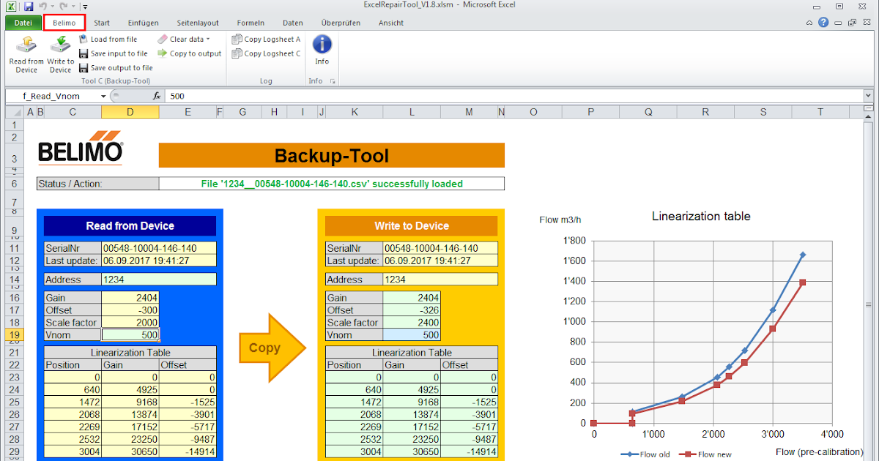The width and height of the screenshot is (879, 461).
Task: Click the Belimo logo image
Action: [x=81, y=149]
